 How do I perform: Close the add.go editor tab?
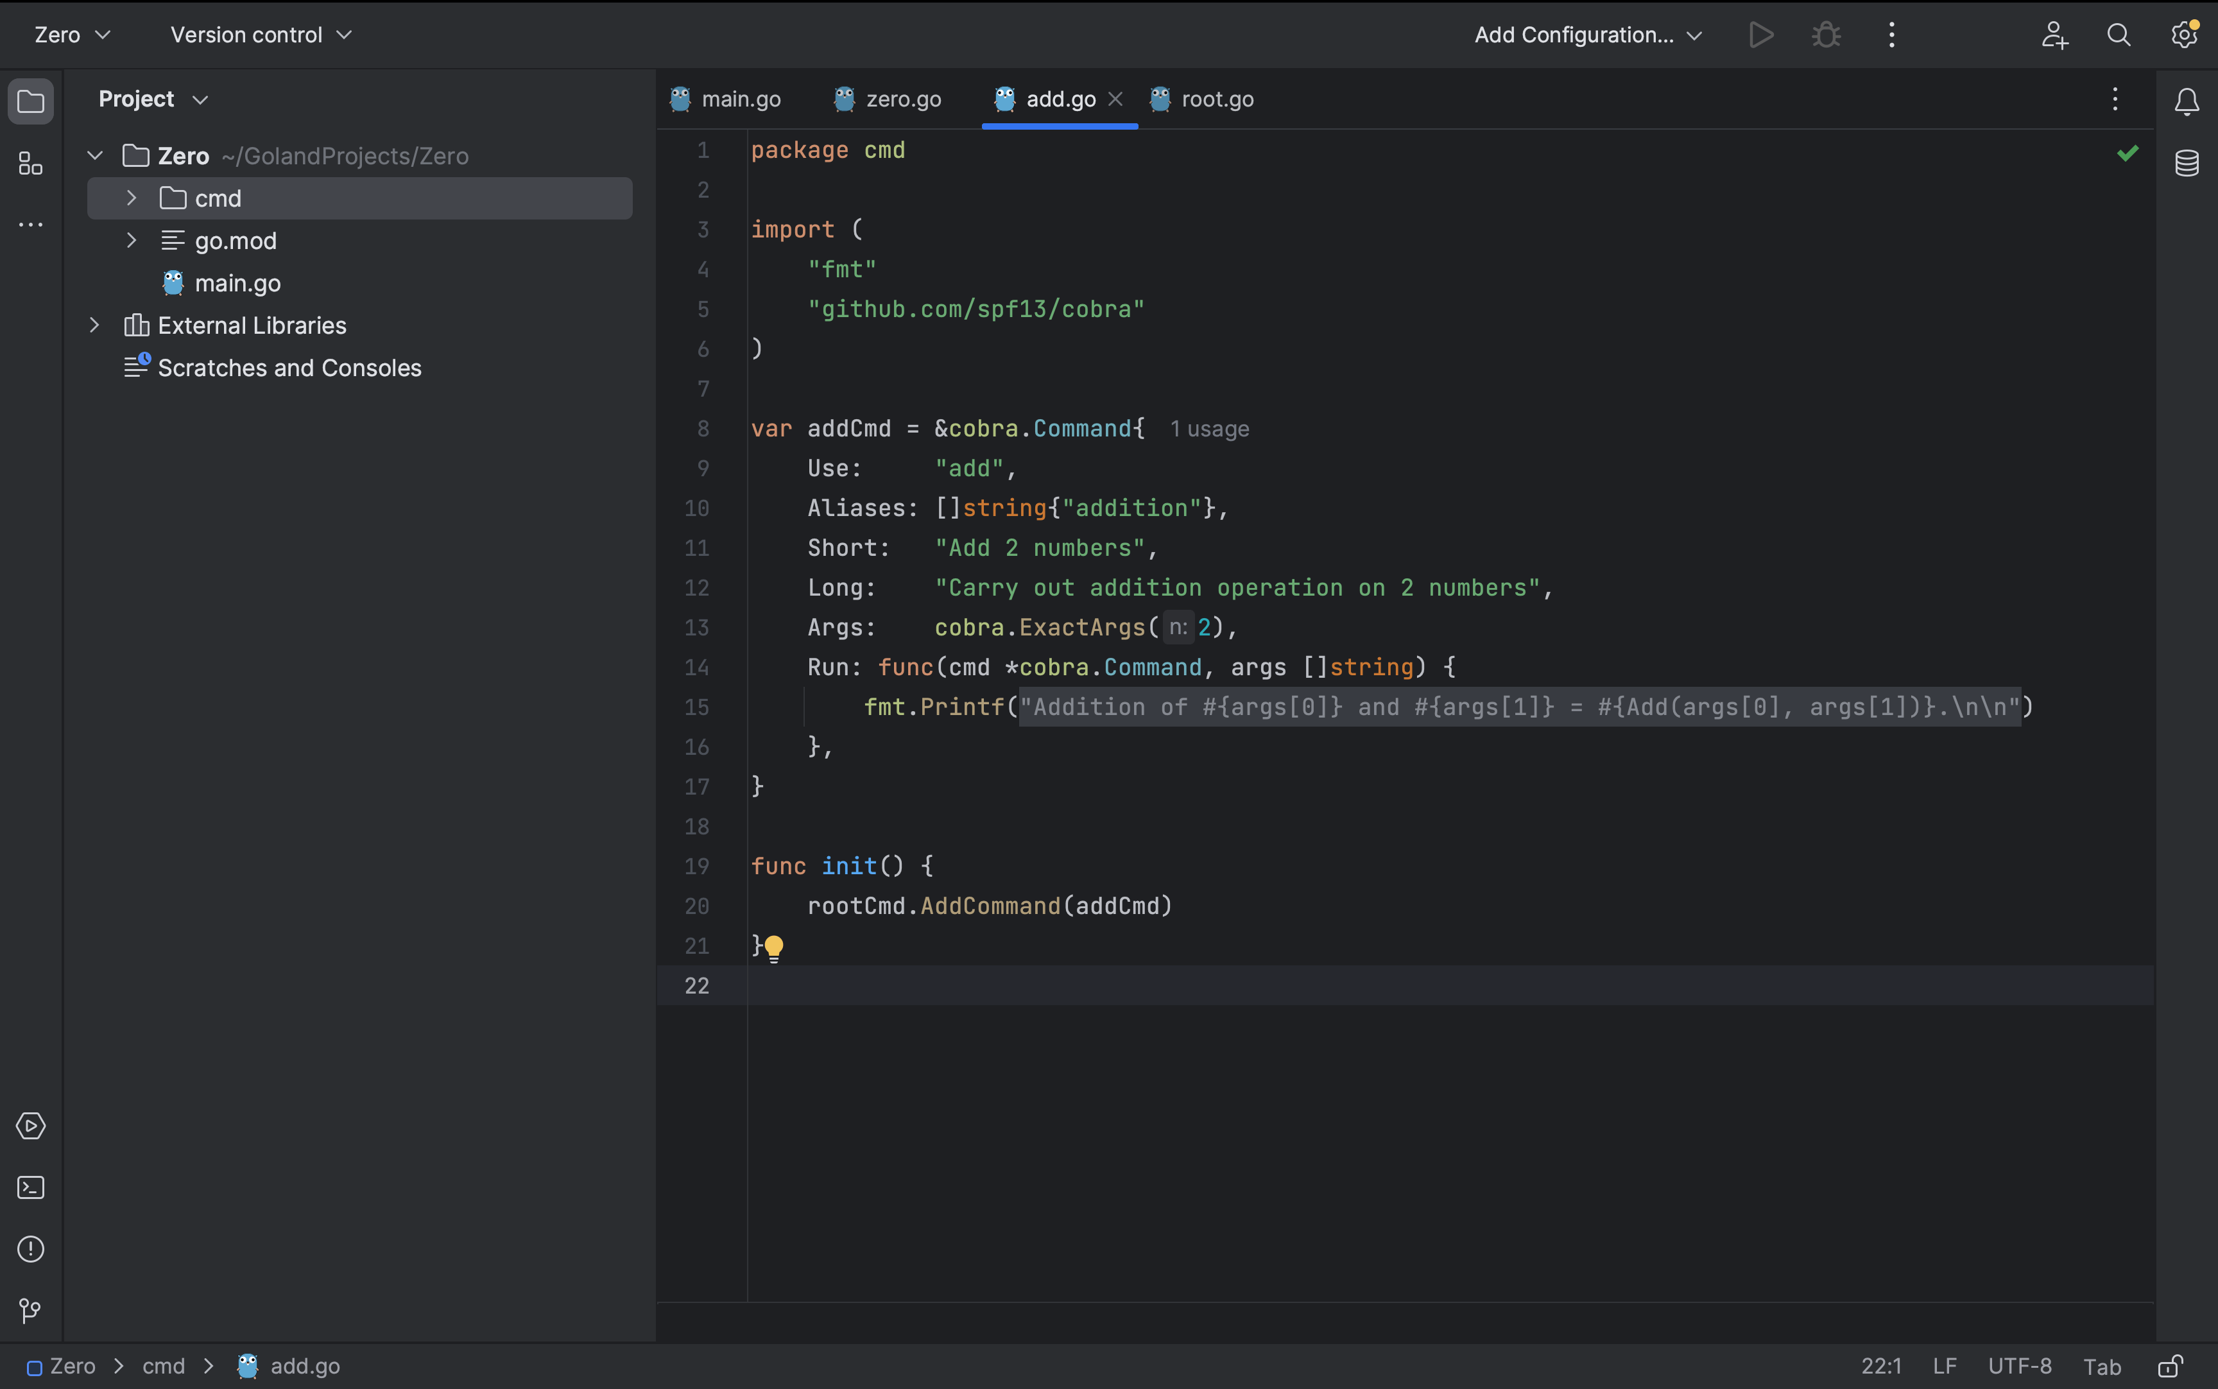pyautogui.click(x=1115, y=99)
